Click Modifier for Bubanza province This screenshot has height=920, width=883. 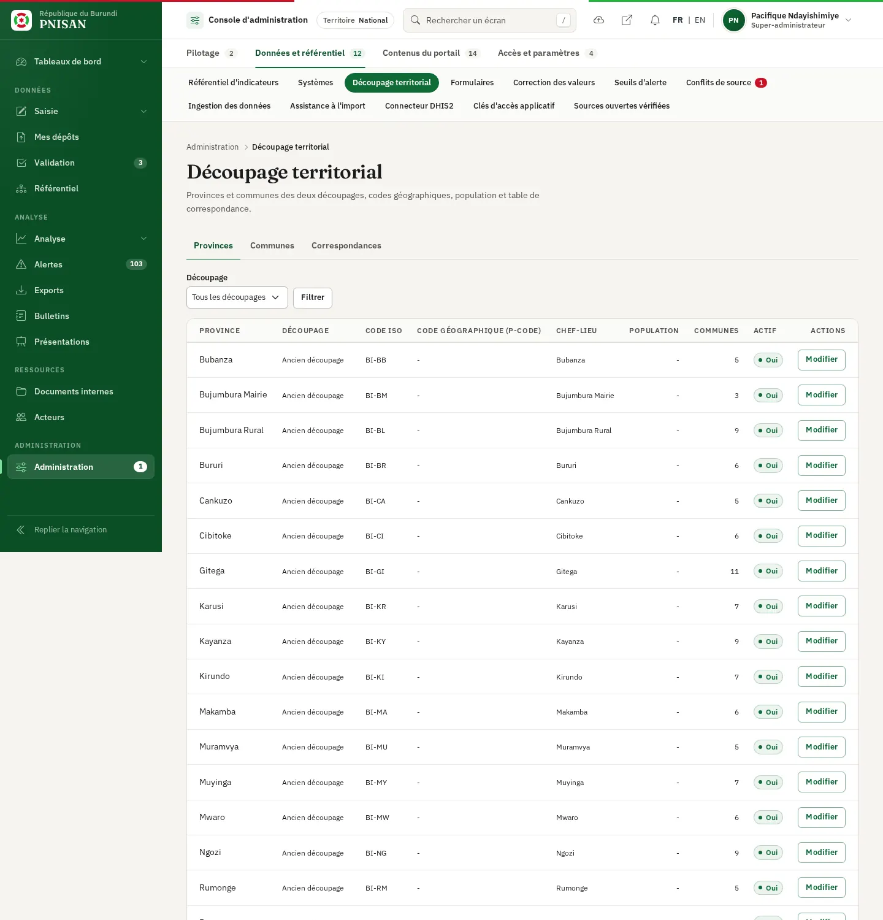tap(822, 360)
